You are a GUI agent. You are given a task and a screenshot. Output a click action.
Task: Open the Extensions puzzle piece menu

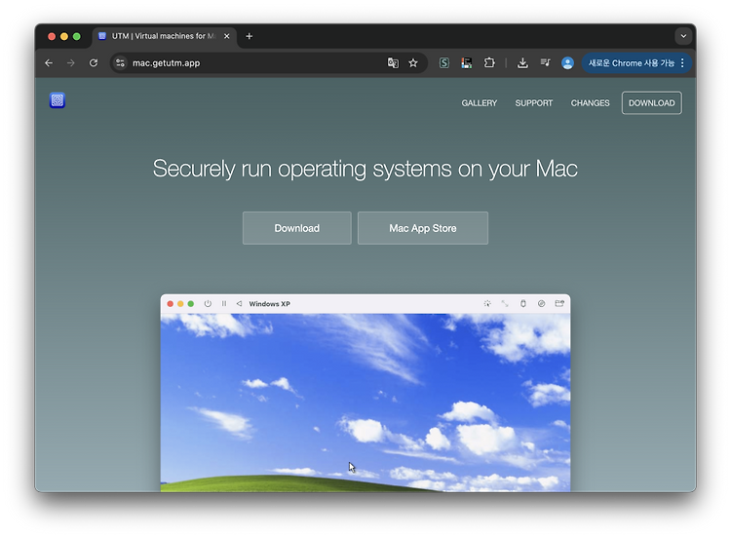pyautogui.click(x=489, y=63)
